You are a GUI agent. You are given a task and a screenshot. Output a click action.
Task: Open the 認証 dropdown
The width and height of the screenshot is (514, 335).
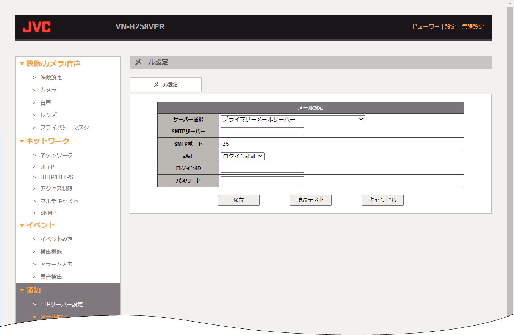(x=243, y=156)
